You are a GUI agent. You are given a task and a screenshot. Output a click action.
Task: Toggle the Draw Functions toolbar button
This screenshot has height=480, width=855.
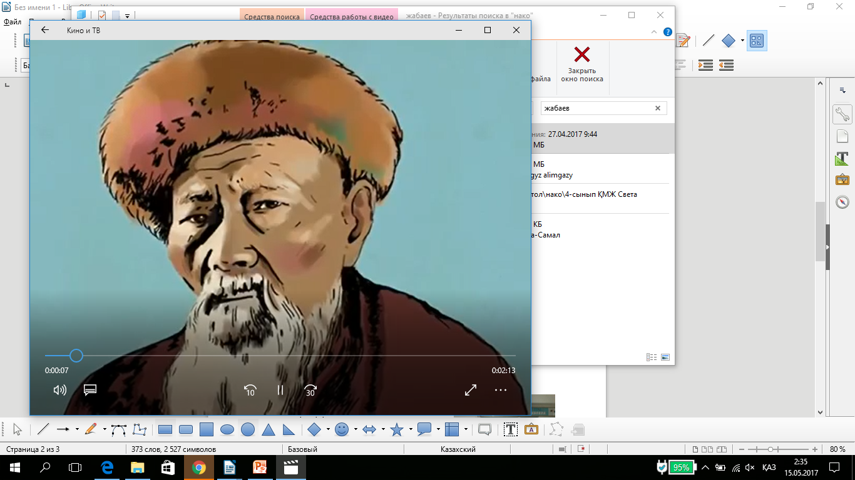coord(757,41)
